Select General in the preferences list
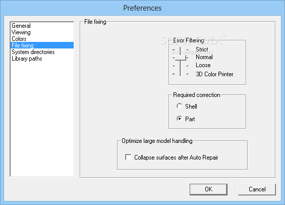The height and width of the screenshot is (205, 285). click(21, 26)
